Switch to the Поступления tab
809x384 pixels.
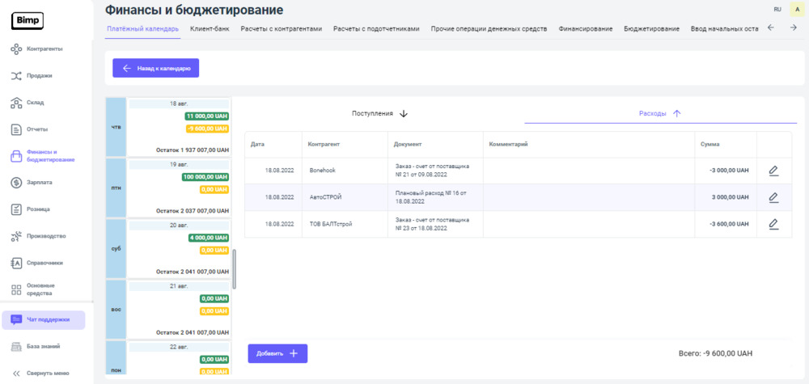click(x=379, y=114)
